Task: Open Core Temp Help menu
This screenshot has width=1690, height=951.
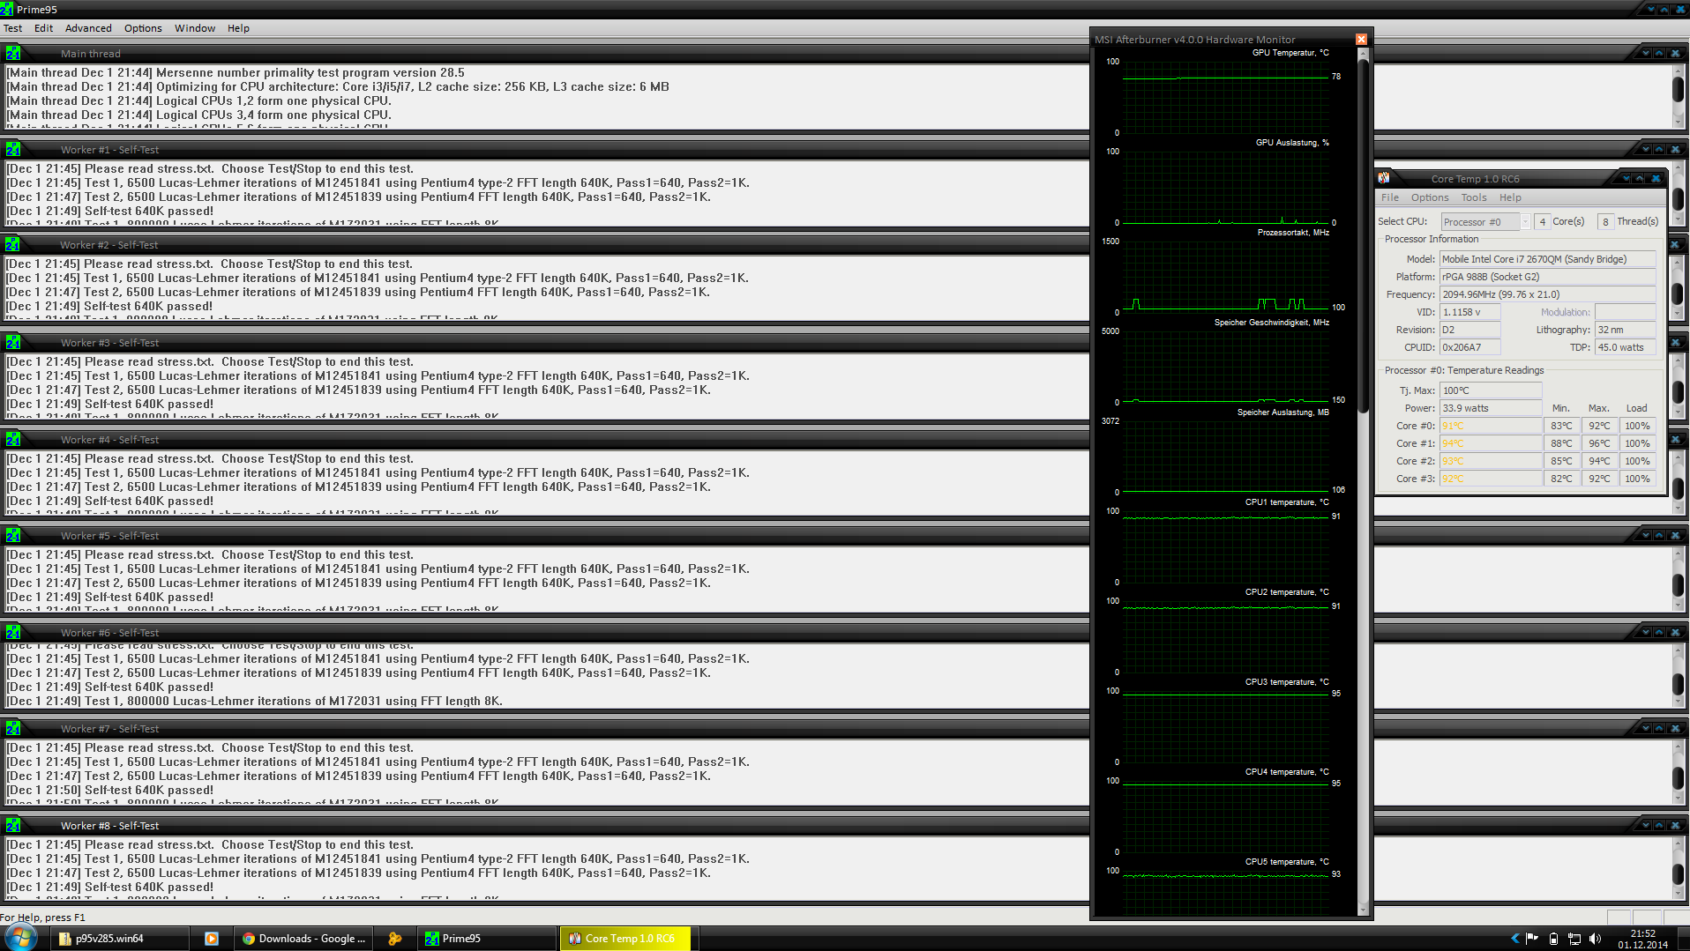Action: [1510, 197]
